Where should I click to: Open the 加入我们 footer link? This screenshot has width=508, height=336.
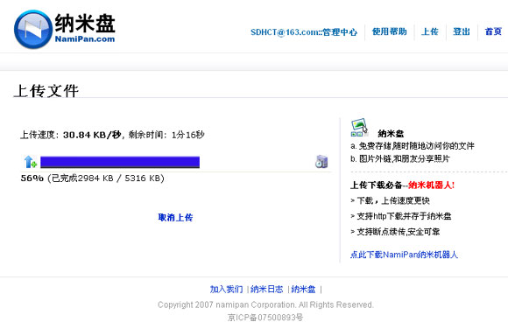point(226,289)
